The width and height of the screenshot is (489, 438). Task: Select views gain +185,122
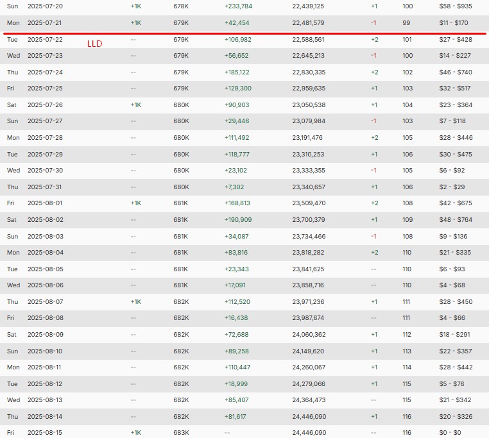(x=237, y=72)
